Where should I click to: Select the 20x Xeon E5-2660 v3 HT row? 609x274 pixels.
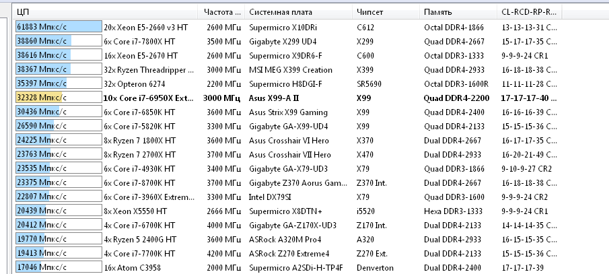tap(145, 27)
